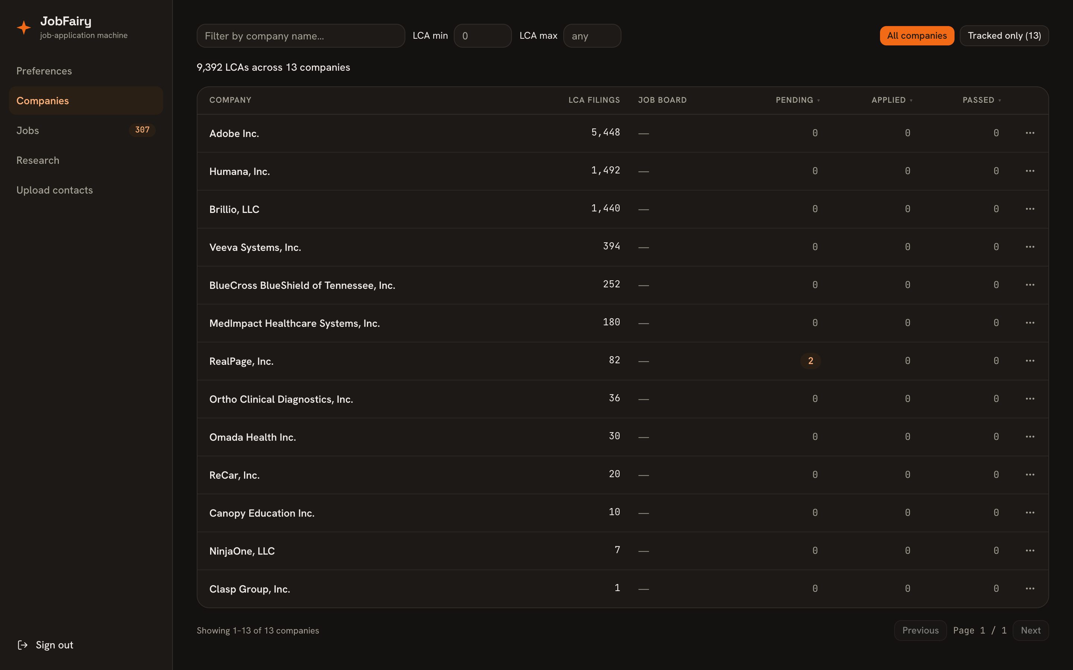
Task: Click the 307 badge next to Jobs
Action: click(142, 130)
